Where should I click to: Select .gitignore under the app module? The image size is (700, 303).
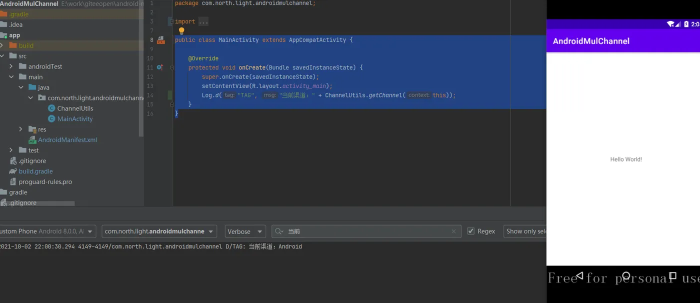32,161
